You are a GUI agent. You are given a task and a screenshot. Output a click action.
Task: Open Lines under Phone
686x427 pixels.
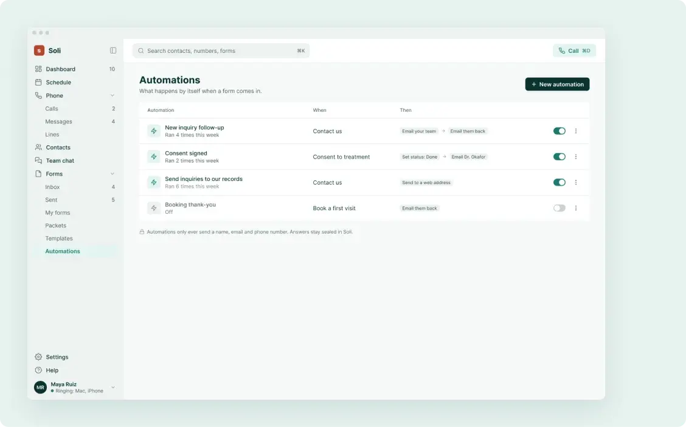[75, 135]
